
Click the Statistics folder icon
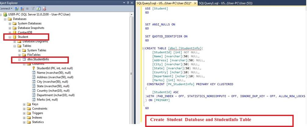[29, 122]
